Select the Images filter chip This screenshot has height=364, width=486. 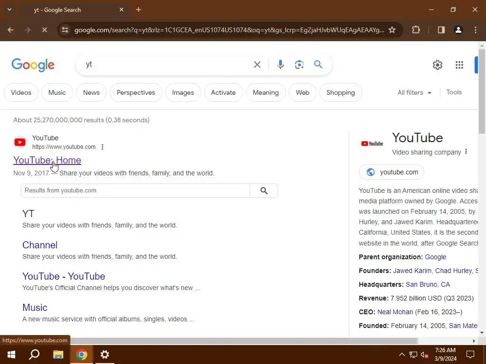[183, 92]
